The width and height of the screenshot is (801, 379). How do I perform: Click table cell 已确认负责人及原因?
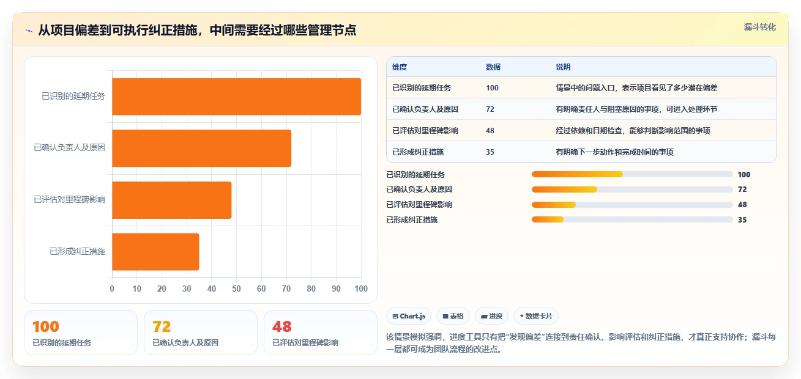425,109
